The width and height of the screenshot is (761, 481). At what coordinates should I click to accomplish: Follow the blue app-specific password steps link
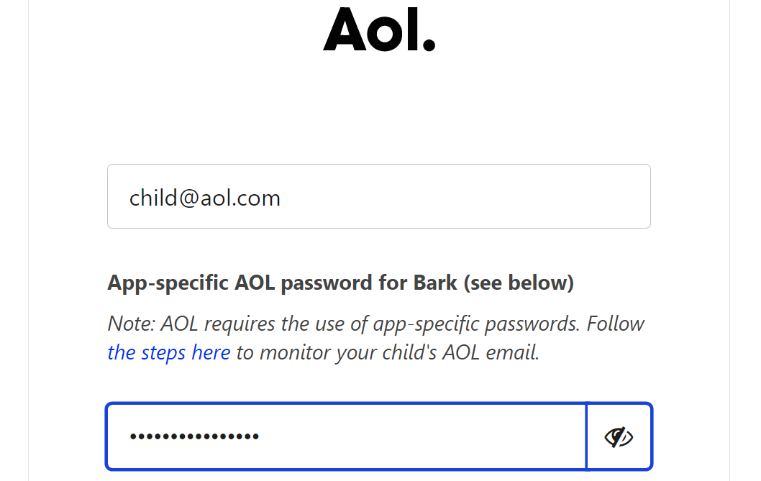(169, 352)
